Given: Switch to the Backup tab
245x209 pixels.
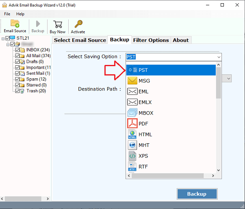Looking at the screenshot, I should click(119, 40).
